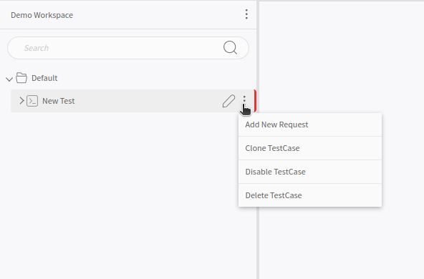Collapse the Default folder chevron
Viewport: 424px width, 279px height.
(x=9, y=79)
